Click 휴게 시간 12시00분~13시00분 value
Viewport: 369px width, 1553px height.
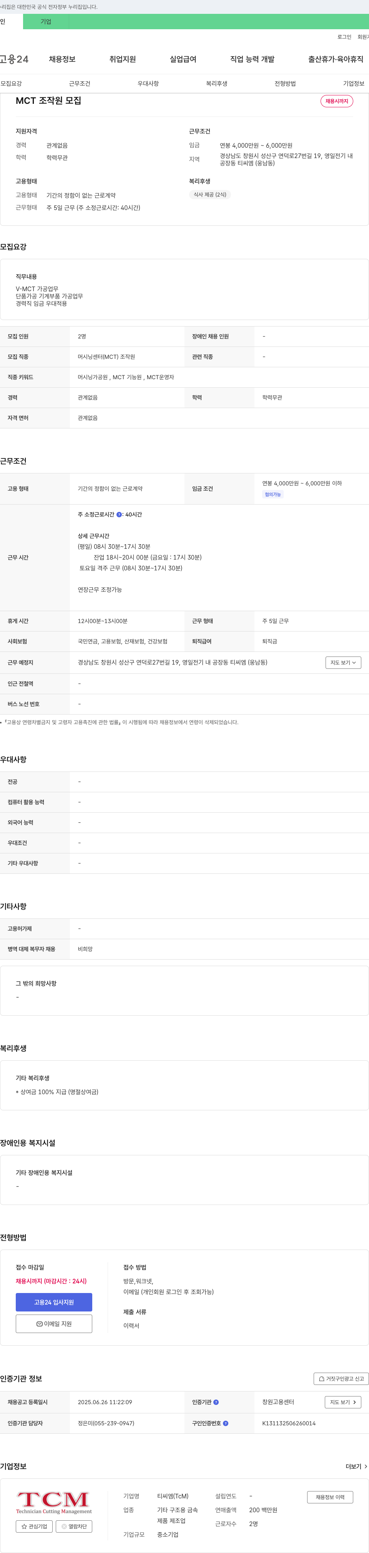click(x=103, y=620)
